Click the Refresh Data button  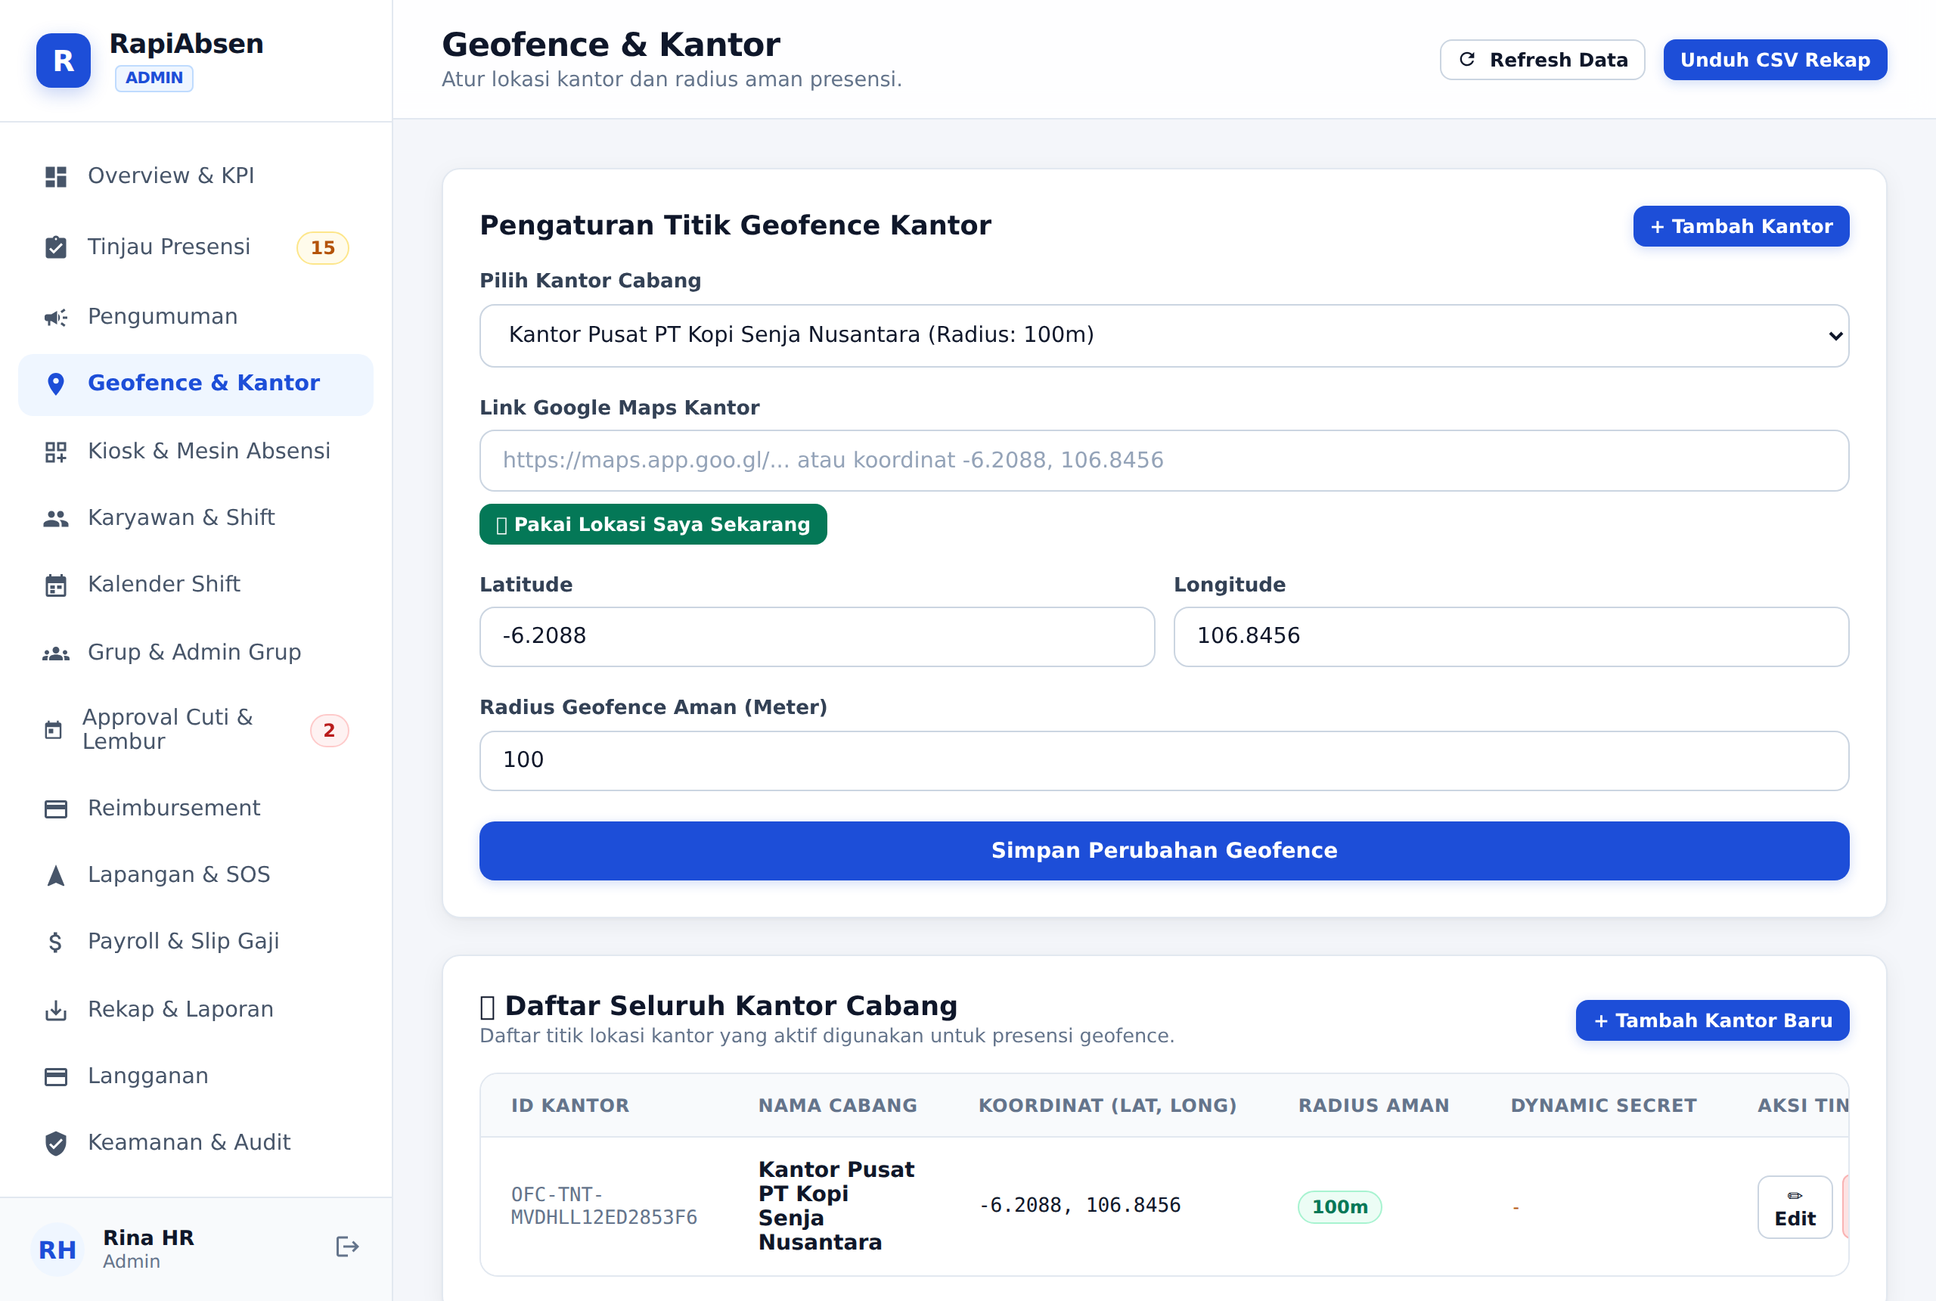tap(1542, 60)
